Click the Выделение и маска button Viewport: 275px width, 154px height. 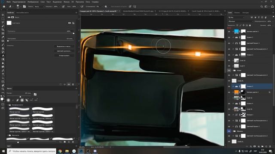point(64,47)
